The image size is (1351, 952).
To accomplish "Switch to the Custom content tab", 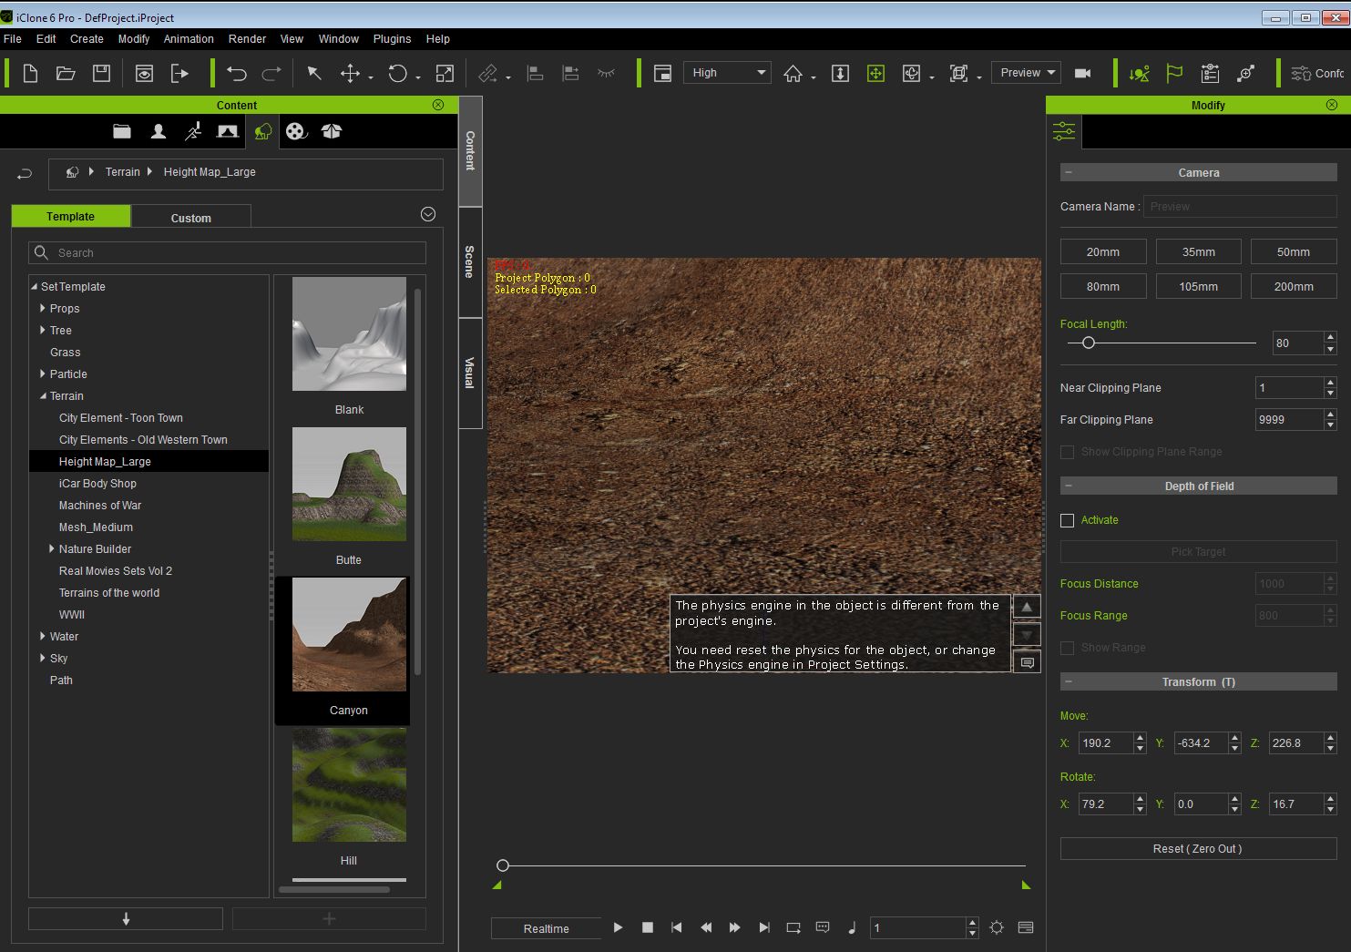I will pos(191,218).
